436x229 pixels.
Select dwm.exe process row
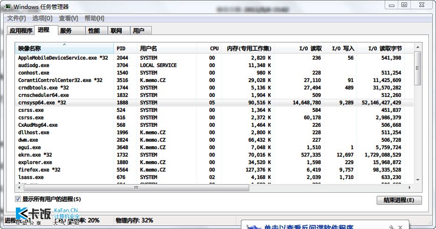214,140
